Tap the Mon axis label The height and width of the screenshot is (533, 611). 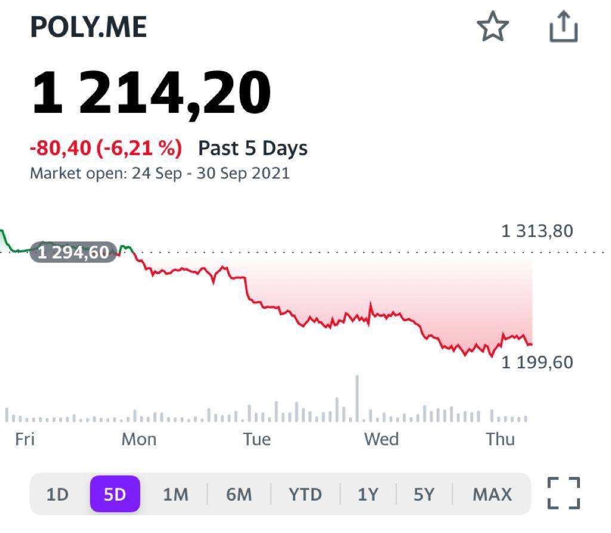tap(138, 439)
